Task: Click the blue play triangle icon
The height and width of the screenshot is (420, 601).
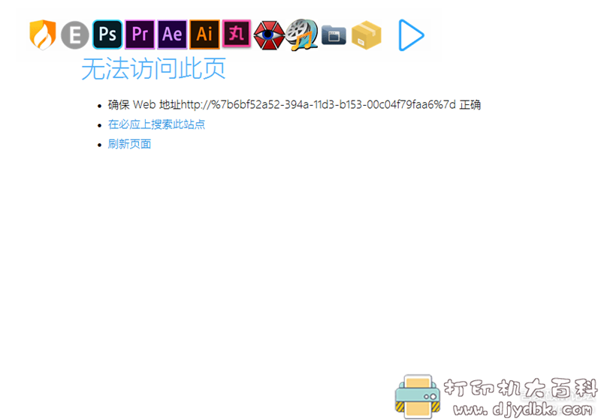Action: point(411,35)
